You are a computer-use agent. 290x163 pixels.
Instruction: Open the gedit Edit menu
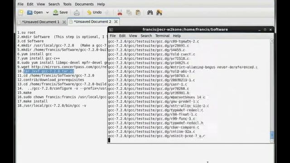click(x=30, y=4)
